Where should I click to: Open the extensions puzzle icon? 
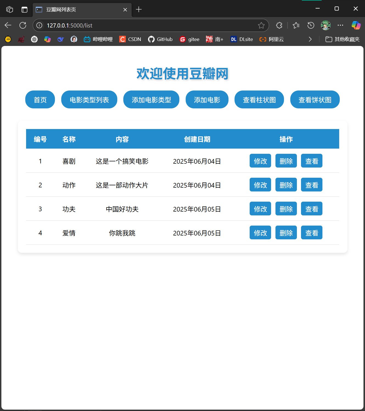tap(279, 25)
